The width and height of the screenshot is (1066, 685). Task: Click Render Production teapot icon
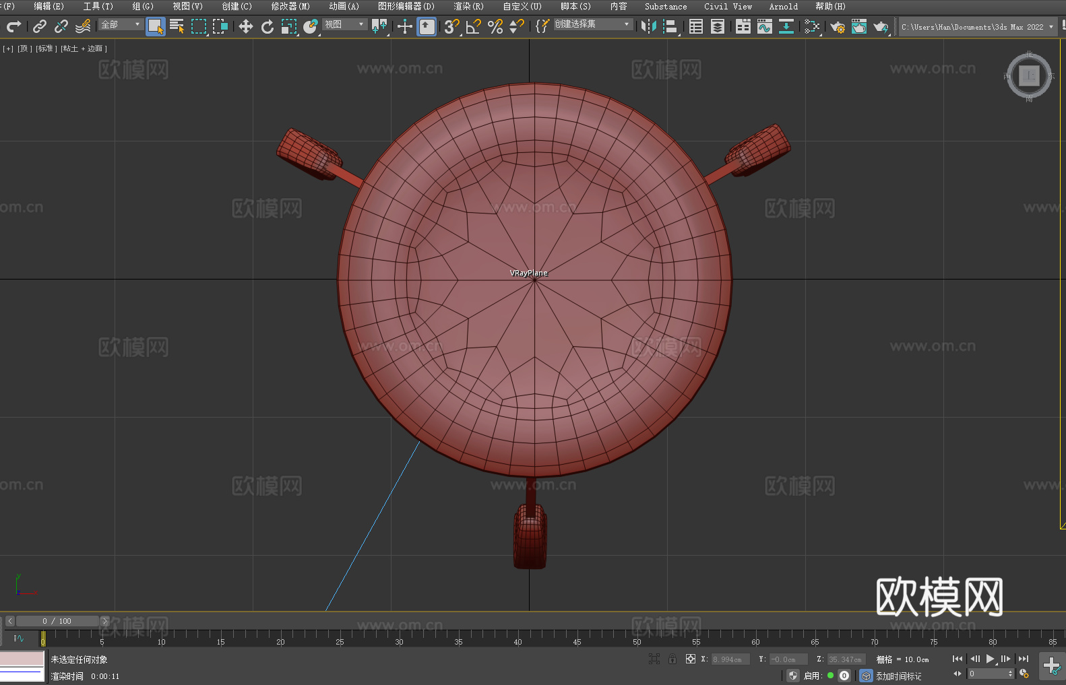(x=881, y=26)
